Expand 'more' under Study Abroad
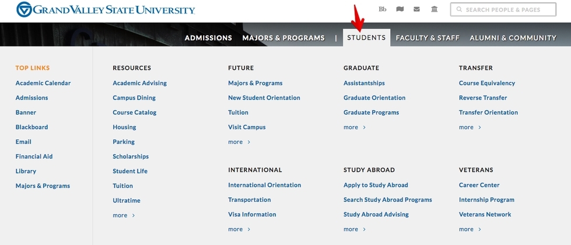Screen dimensions: 571x245 [355, 229]
